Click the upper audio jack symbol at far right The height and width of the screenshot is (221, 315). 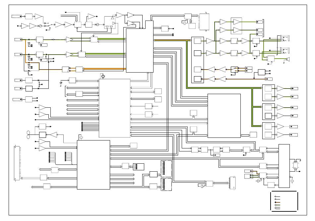coord(285,38)
